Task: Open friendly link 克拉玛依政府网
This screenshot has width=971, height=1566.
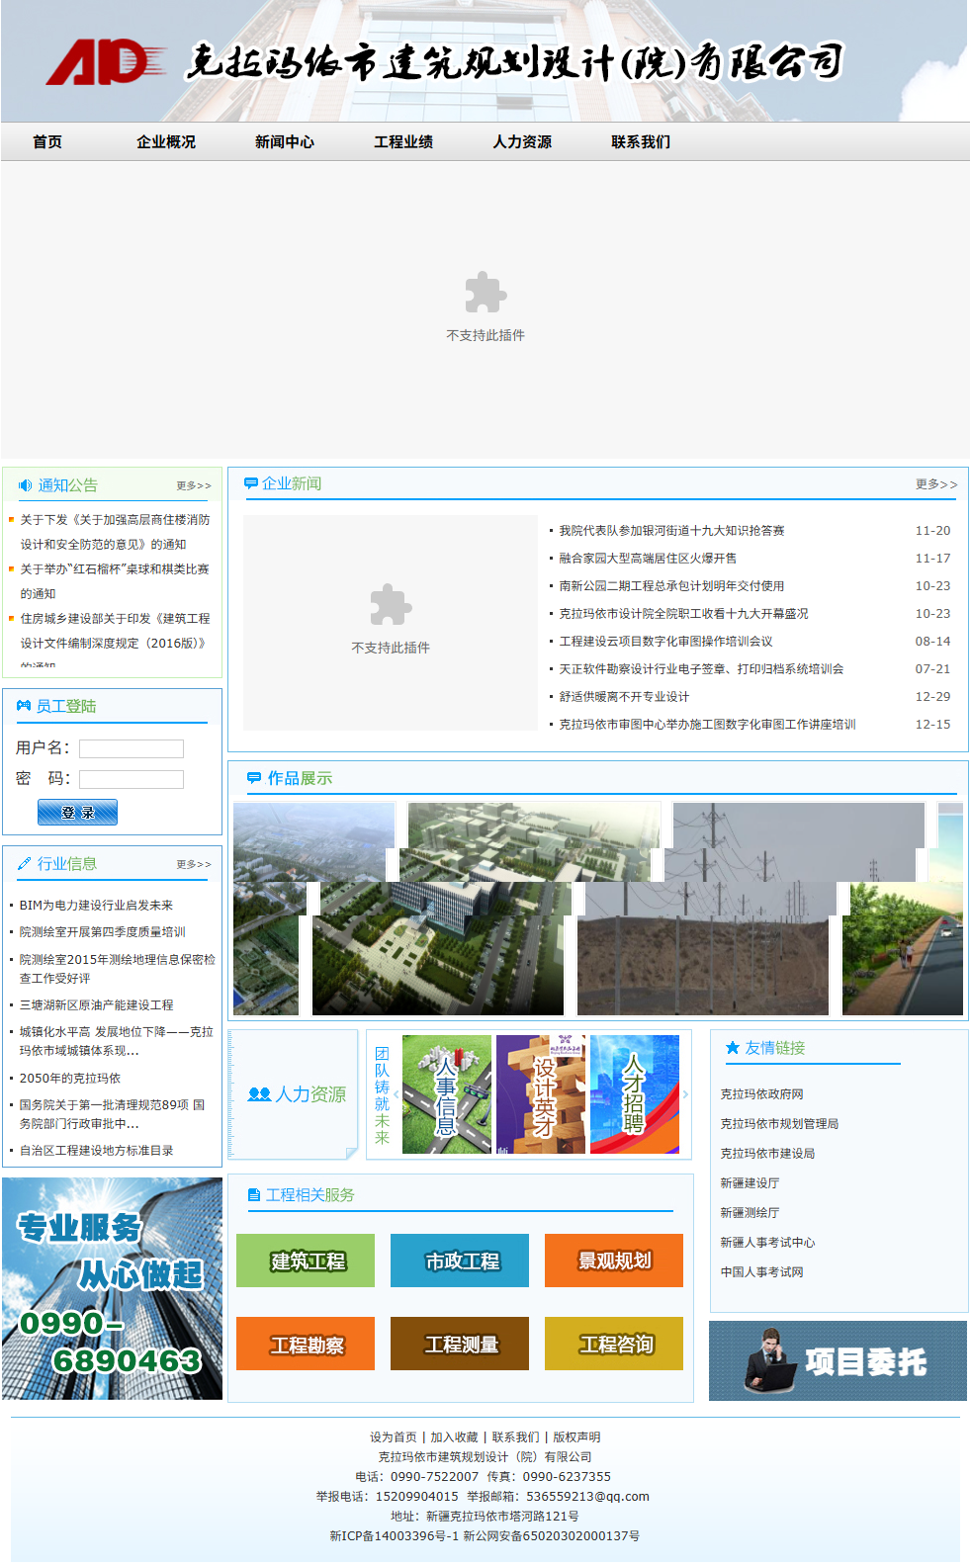Action: [761, 1094]
